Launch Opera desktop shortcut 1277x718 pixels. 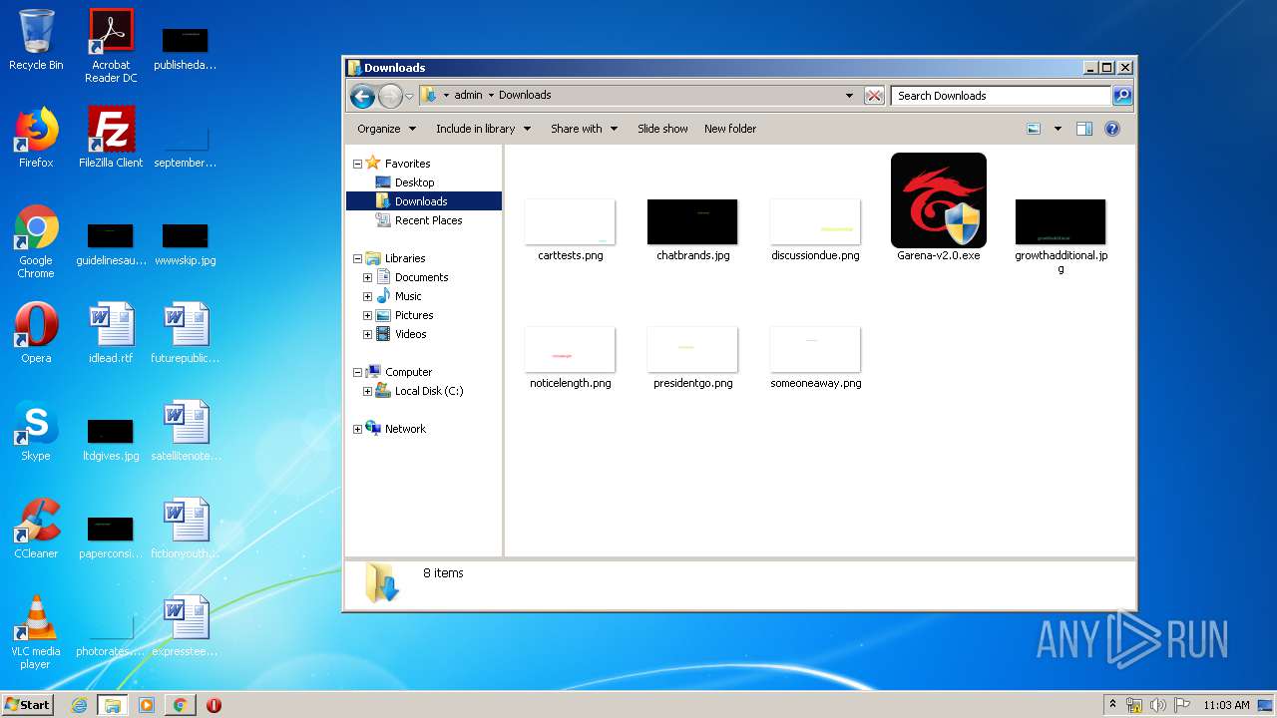coord(36,333)
